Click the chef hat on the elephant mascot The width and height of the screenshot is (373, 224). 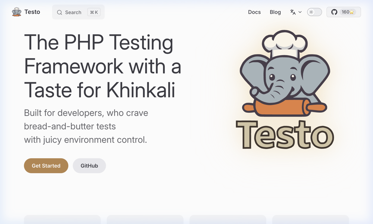(x=285, y=42)
